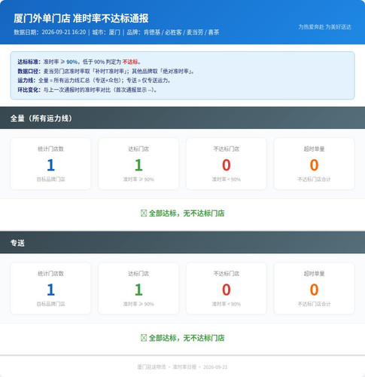Select the 专送 section header
The width and height of the screenshot is (365, 377).
tap(182, 243)
